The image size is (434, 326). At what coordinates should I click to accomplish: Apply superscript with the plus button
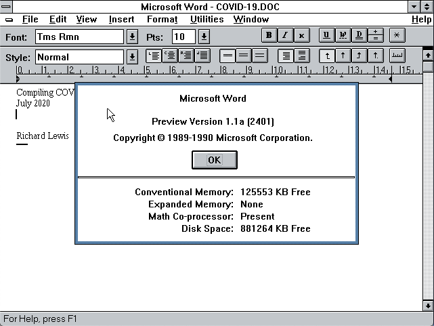tap(376, 32)
